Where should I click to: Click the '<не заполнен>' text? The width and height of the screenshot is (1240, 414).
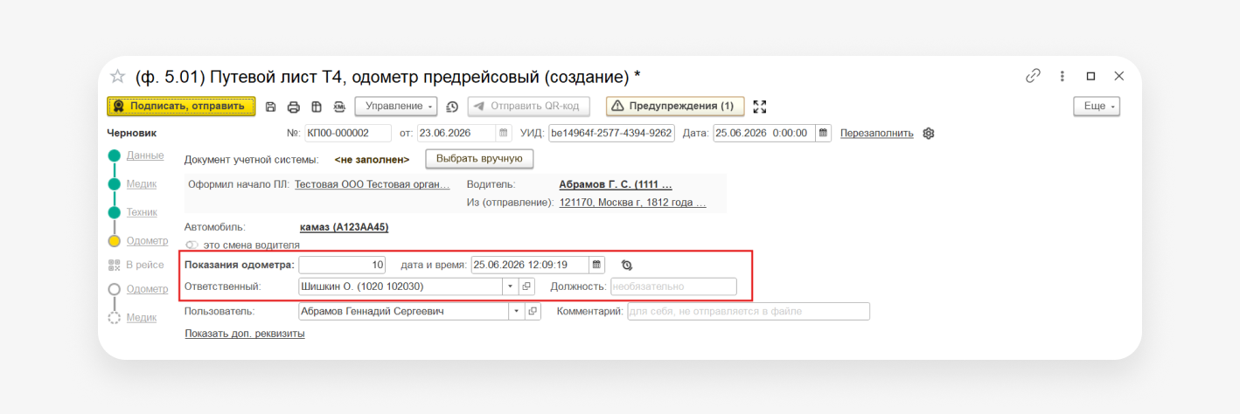tap(372, 160)
